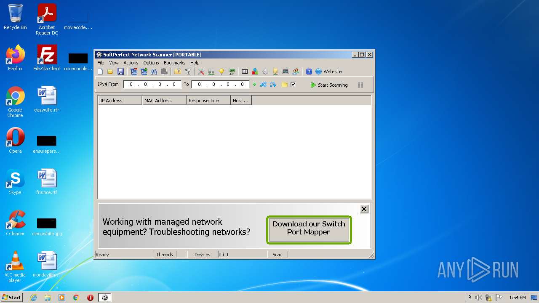The width and height of the screenshot is (539, 303).
Task: Open the View menu
Action: pyautogui.click(x=114, y=63)
